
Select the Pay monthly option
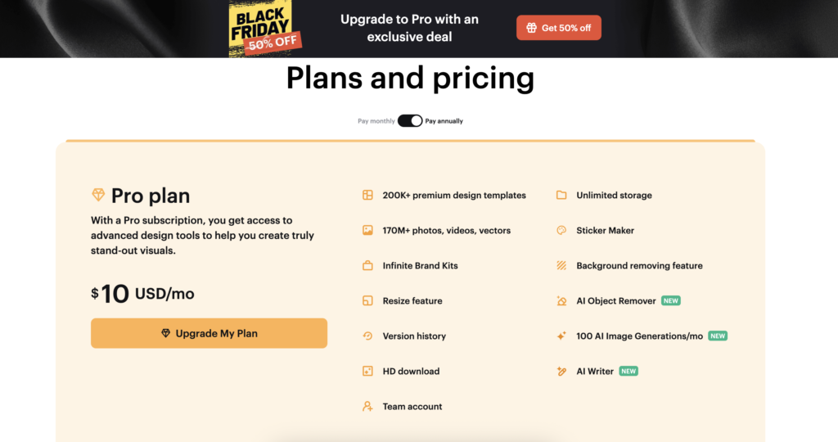[376, 121]
